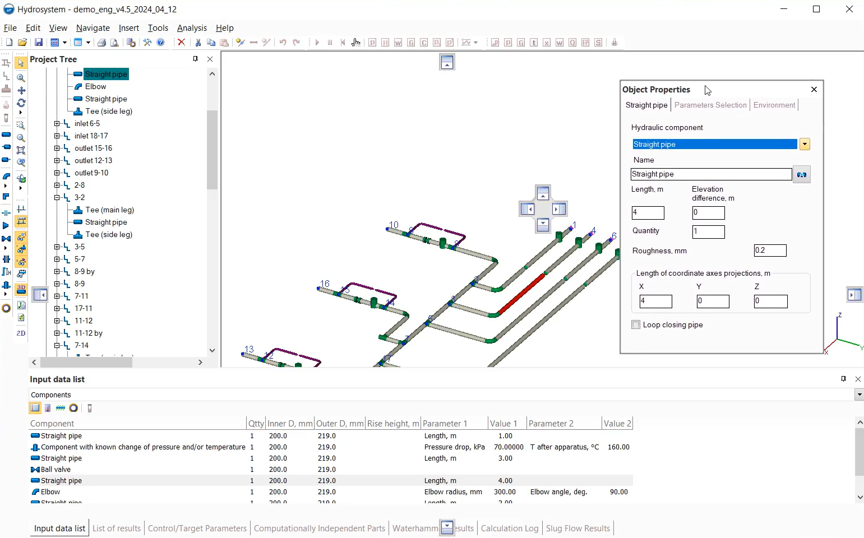864x538 pixels.
Task: Pin the Project Tree panel
Action: pos(195,59)
